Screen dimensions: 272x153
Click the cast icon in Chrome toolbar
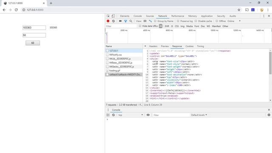tap(246, 10)
